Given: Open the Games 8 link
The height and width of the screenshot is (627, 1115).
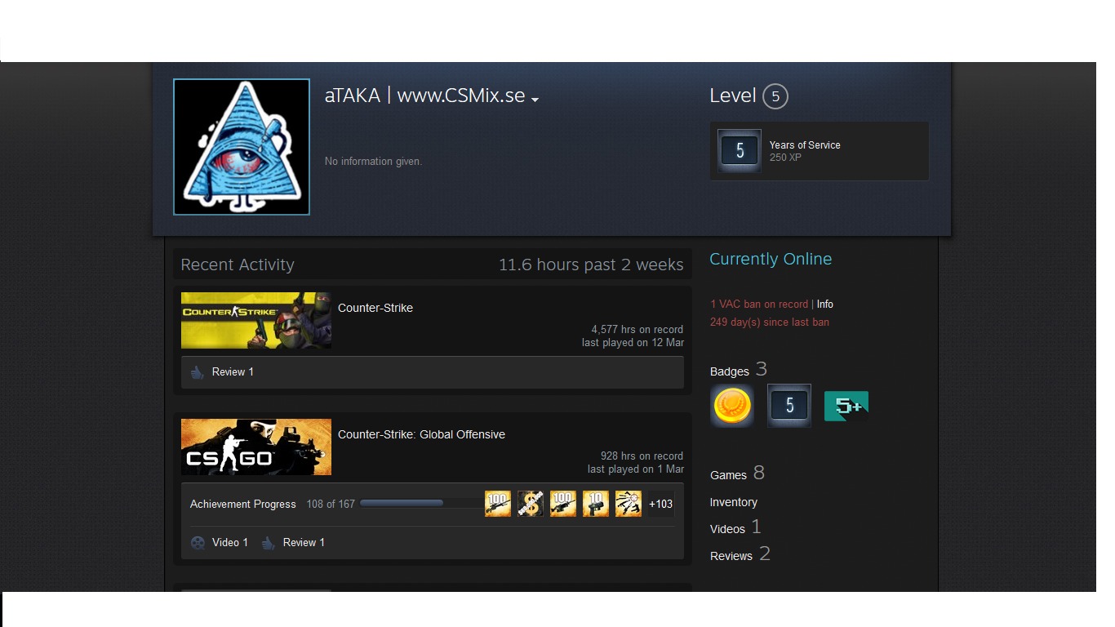Looking at the screenshot, I should tap(737, 474).
